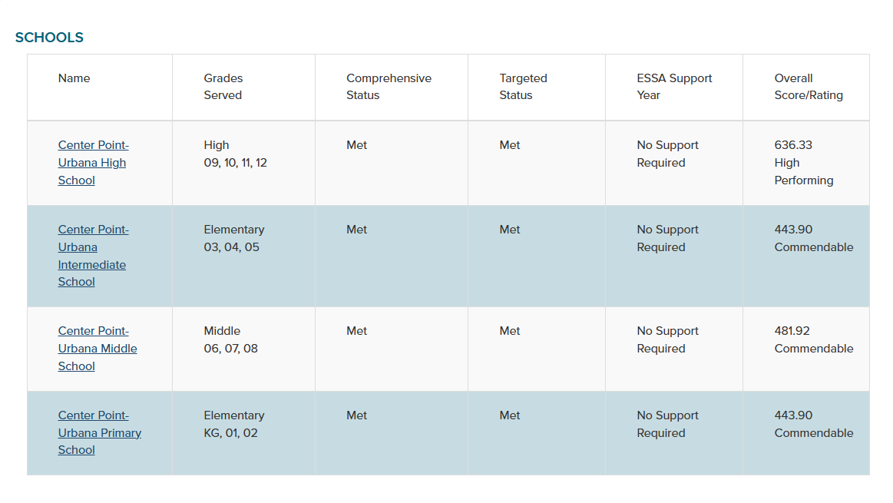Click the Overall Score/Rating column header

(808, 87)
